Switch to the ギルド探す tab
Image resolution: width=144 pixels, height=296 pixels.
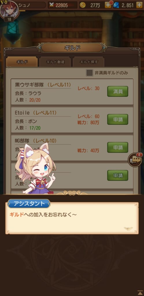tap(89, 62)
